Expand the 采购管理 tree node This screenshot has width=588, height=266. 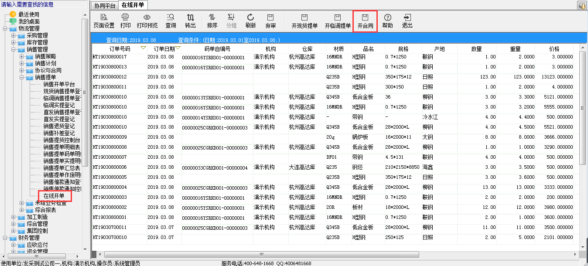14,35
